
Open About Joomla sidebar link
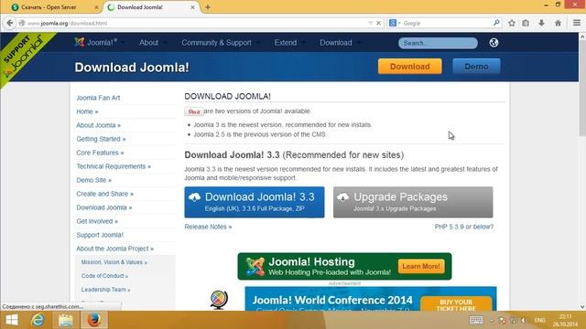(98, 125)
